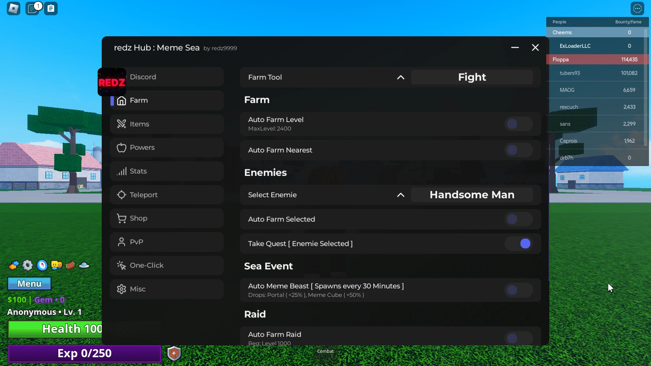
Task: Close the redz Hub window
Action: point(535,47)
